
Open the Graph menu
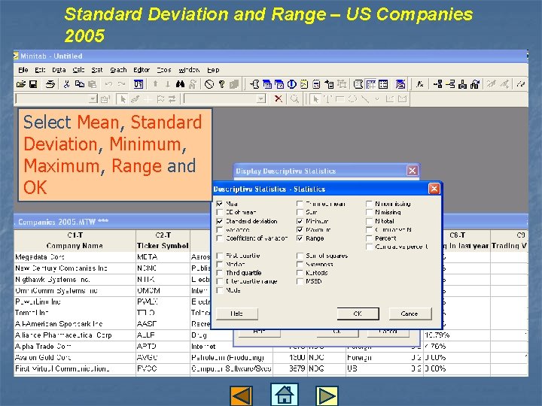(118, 70)
